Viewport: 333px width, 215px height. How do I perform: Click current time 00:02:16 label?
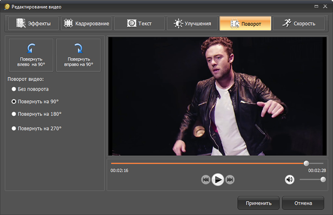point(119,171)
